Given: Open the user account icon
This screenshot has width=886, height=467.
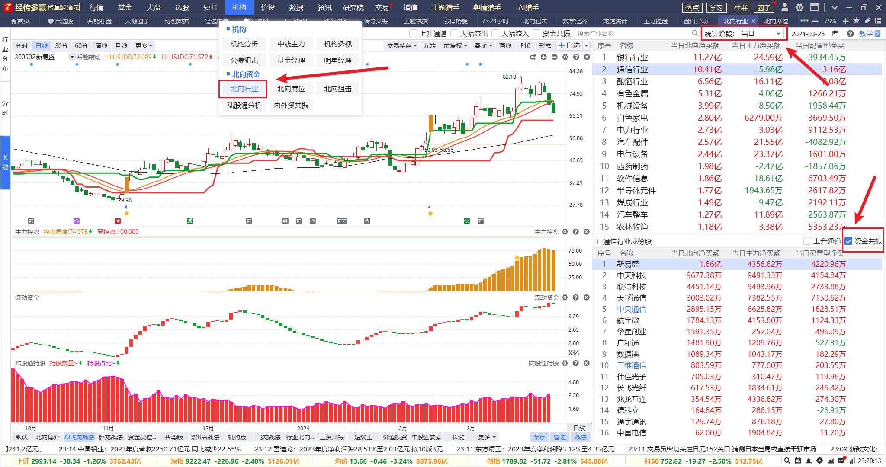Looking at the screenshot, I should click(785, 7).
